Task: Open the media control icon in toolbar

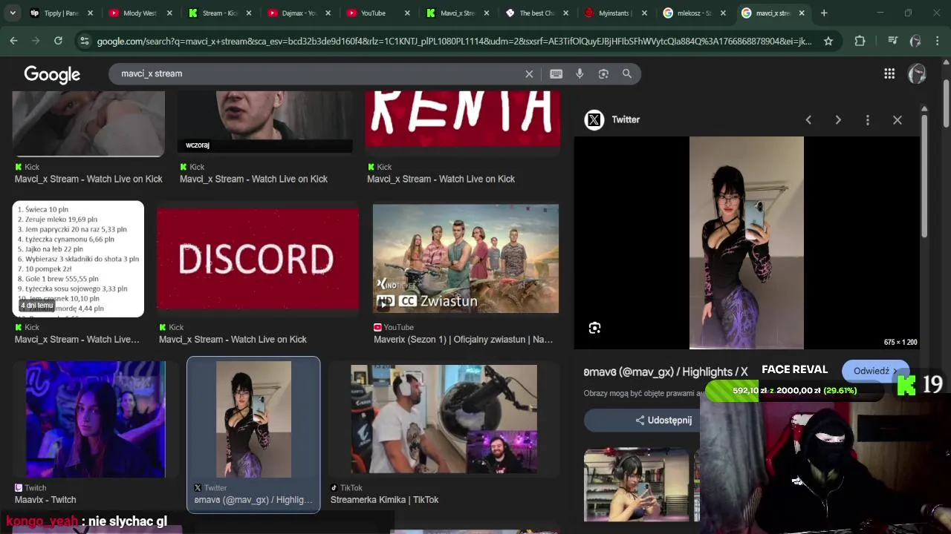Action: pyautogui.click(x=893, y=41)
